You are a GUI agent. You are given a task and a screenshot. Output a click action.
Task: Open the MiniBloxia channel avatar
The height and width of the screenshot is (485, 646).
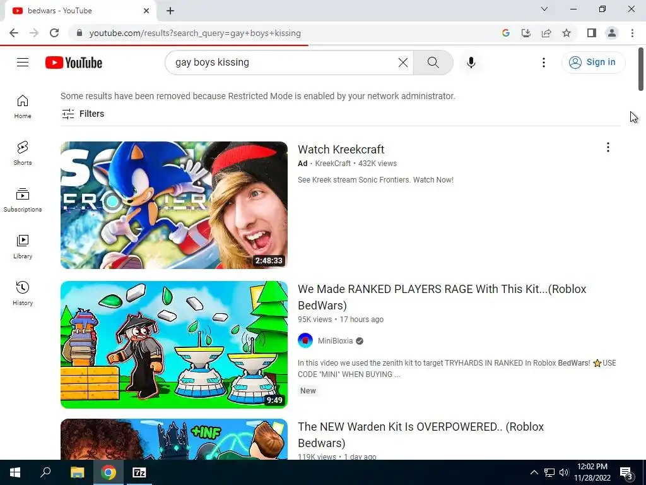[305, 340]
